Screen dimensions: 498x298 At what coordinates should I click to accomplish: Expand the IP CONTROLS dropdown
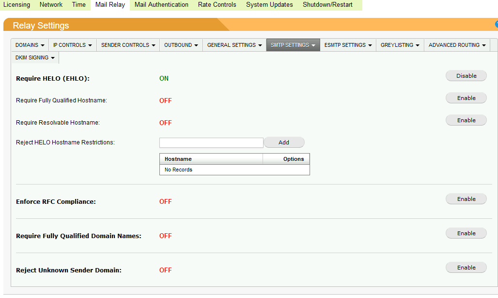(x=72, y=45)
